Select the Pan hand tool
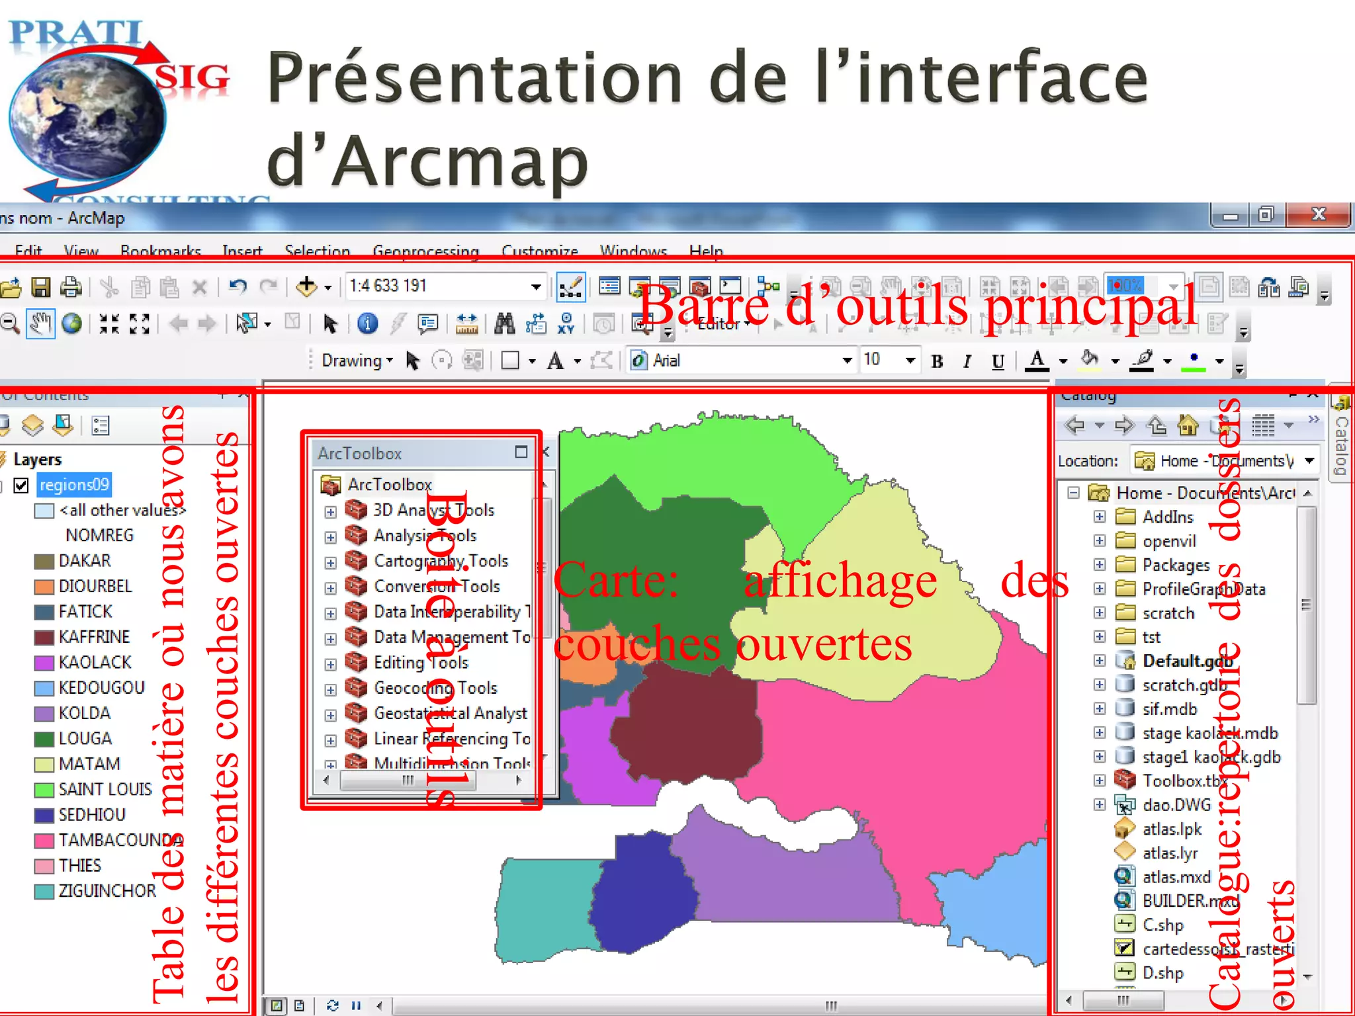The width and height of the screenshot is (1355, 1016). coord(40,323)
